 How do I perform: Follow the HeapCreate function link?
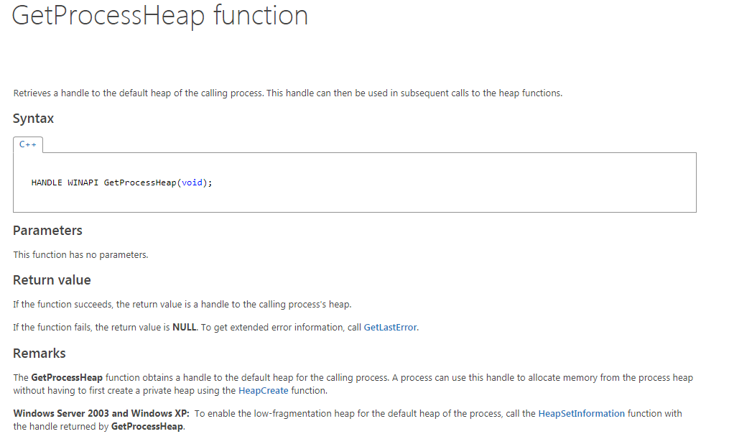click(264, 391)
